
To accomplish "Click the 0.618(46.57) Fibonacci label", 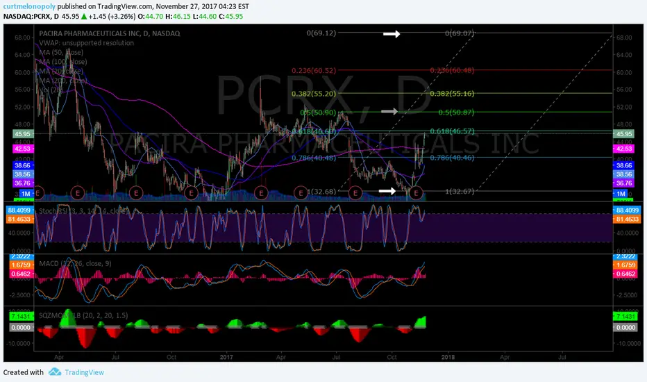I will tap(452, 131).
